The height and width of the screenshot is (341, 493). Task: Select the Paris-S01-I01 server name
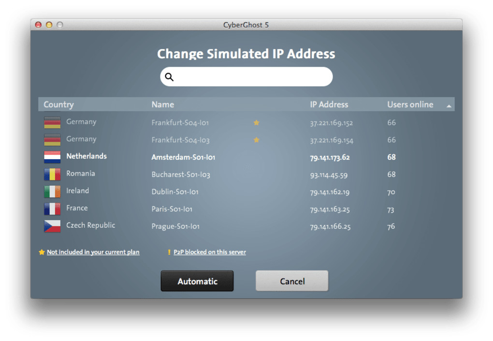172,209
